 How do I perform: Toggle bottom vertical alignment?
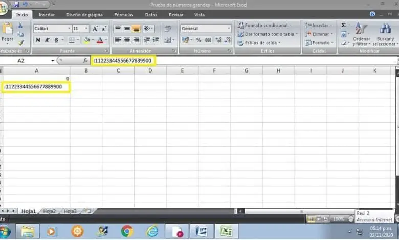[137, 29]
